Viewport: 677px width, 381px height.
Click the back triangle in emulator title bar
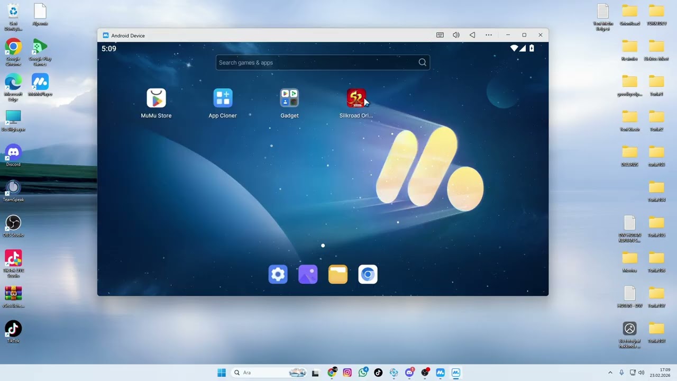click(472, 35)
